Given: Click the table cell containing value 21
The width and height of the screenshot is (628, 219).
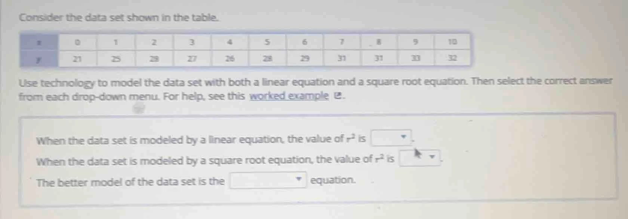Looking at the screenshot, I should tap(77, 58).
